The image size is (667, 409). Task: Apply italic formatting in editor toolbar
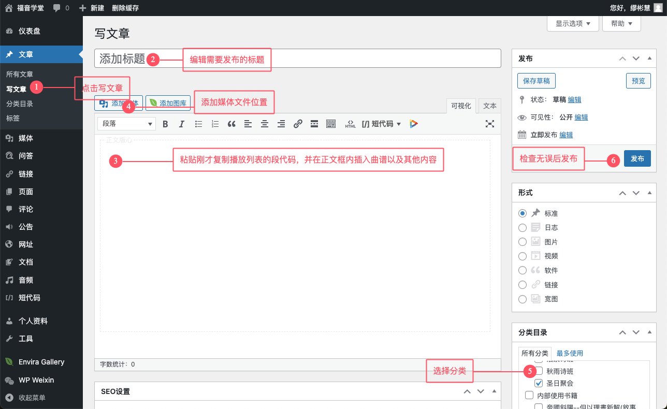click(x=182, y=124)
